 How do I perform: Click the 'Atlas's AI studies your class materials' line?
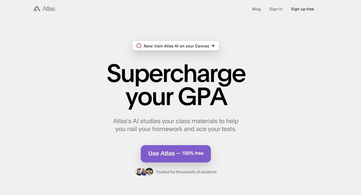pyautogui.click(x=176, y=121)
